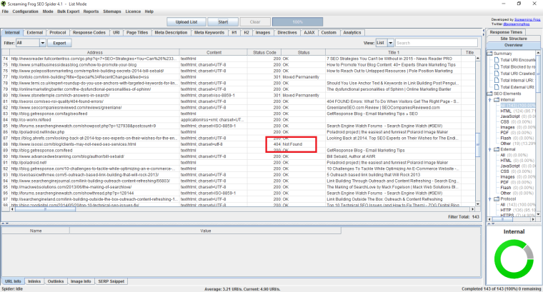Click the Start button

pyautogui.click(x=223, y=22)
